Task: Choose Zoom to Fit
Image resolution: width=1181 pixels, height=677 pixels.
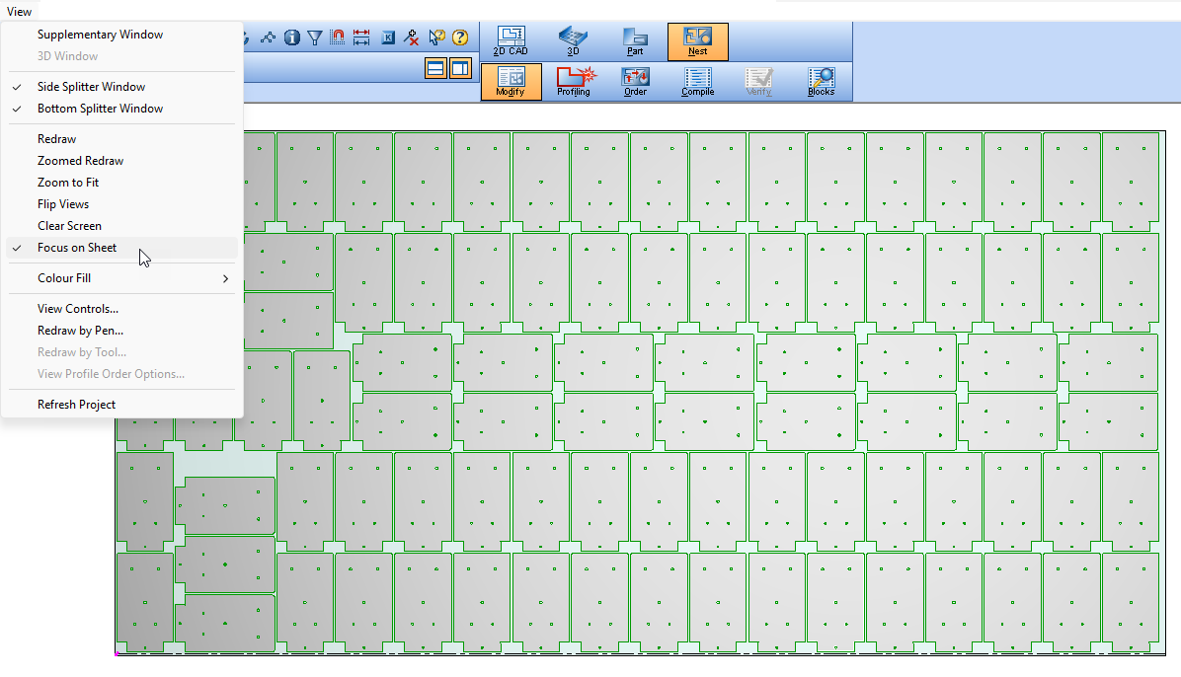Action: click(x=122, y=183)
